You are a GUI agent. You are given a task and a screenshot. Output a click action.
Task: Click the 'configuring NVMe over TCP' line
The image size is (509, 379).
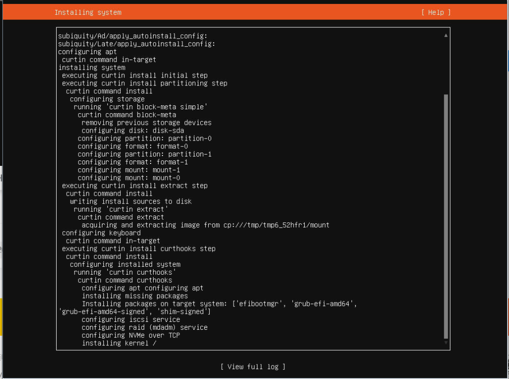pos(131,335)
